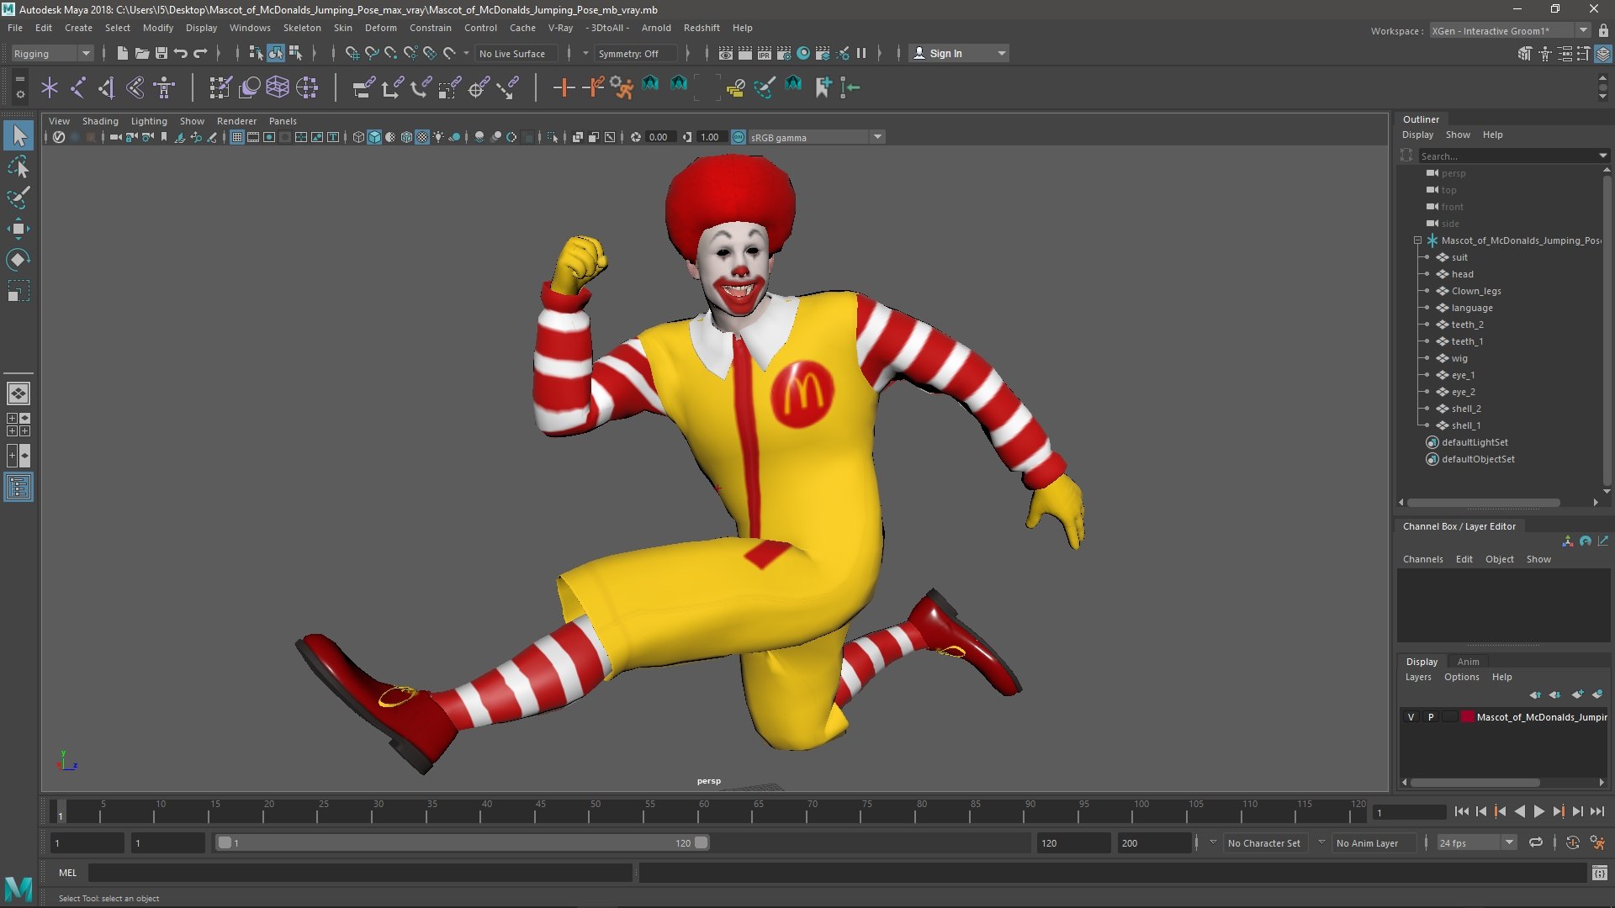Choose the Paint selection tool
This screenshot has width=1615, height=908.
(19, 198)
